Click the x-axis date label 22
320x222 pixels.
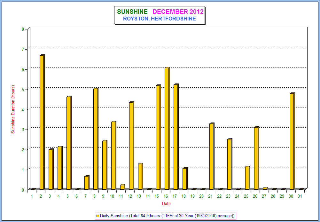tap(219, 196)
